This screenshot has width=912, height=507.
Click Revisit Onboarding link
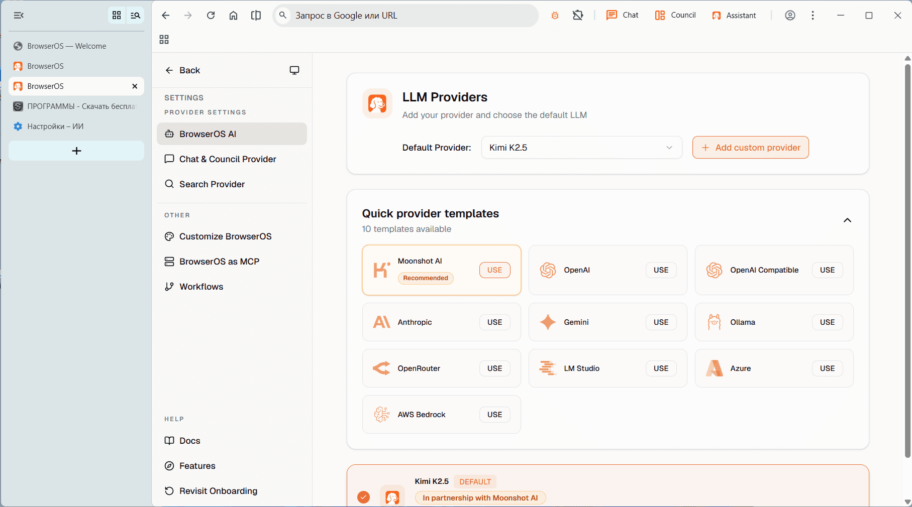point(232,491)
